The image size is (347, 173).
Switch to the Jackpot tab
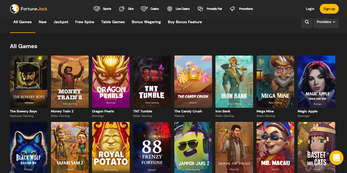pos(61,22)
